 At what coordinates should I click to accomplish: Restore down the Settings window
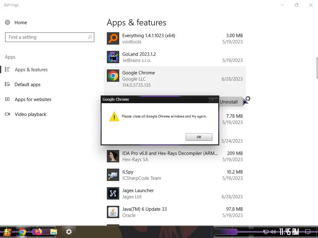click(x=297, y=5)
